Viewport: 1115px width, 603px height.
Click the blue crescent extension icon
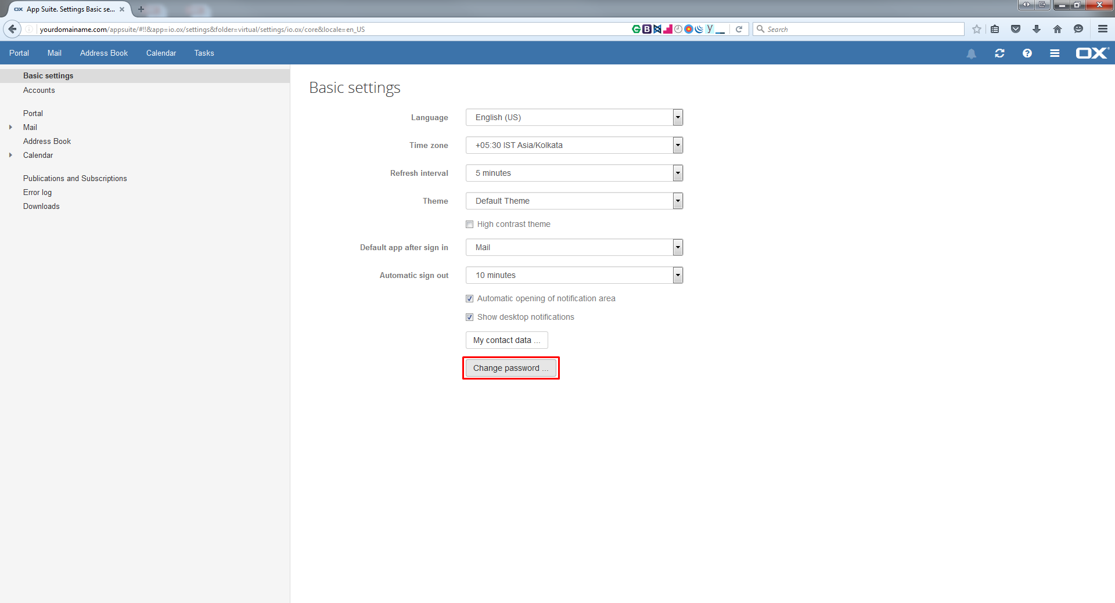(x=699, y=29)
